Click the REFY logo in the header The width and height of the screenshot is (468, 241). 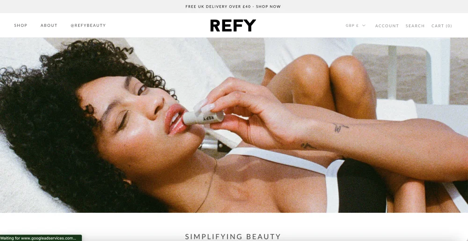[x=233, y=25]
